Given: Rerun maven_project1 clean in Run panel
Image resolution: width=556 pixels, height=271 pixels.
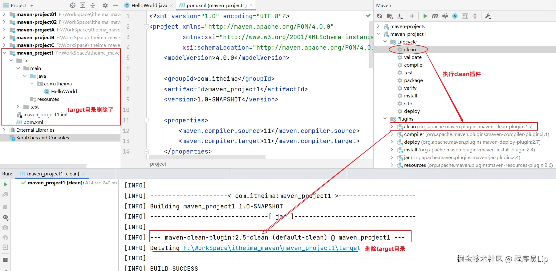Looking at the screenshot, I should click(5, 184).
